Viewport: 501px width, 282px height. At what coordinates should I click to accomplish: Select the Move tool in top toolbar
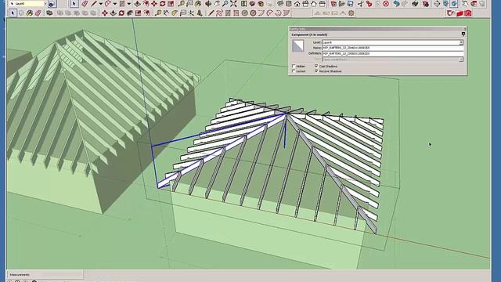click(x=154, y=4)
